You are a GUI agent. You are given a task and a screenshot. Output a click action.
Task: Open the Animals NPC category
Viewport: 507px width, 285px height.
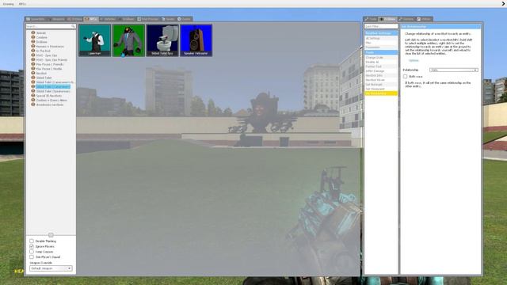[x=40, y=33]
